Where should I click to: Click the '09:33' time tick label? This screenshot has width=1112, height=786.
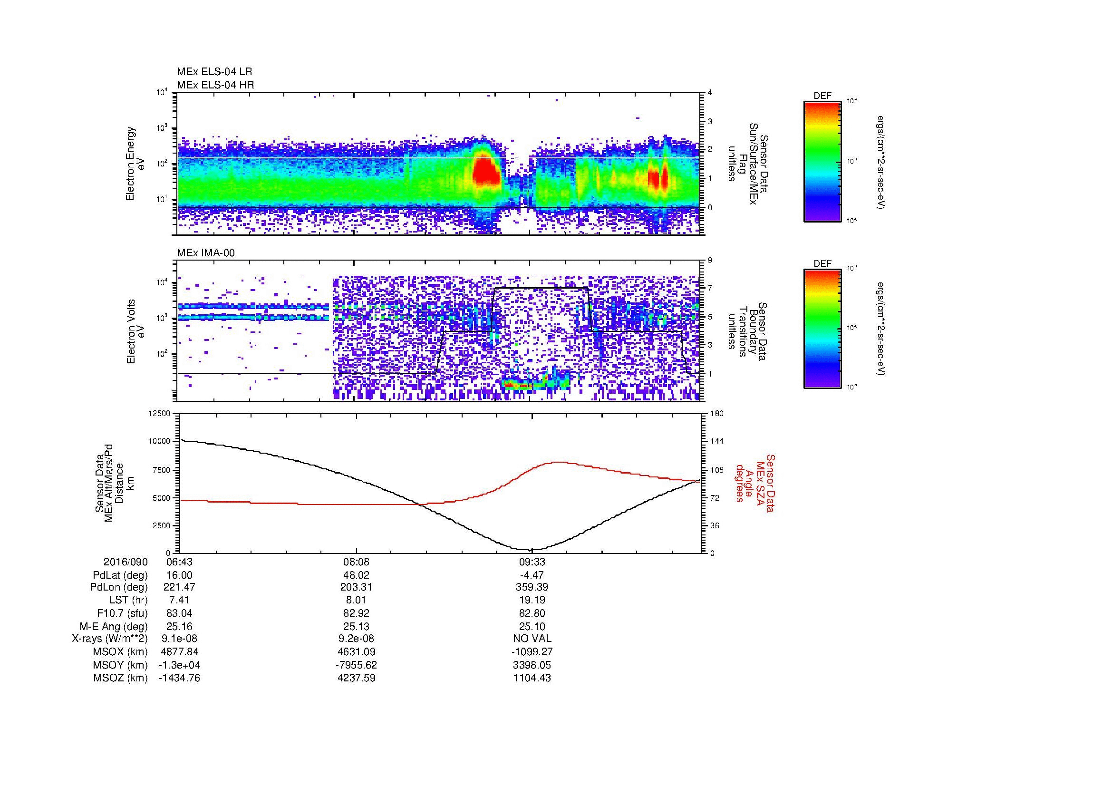pyautogui.click(x=532, y=562)
